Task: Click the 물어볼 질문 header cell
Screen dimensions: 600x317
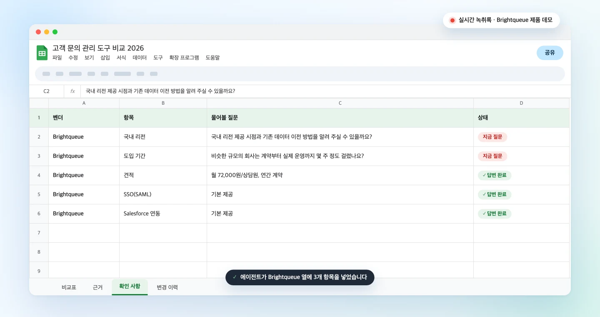Action: (x=340, y=118)
